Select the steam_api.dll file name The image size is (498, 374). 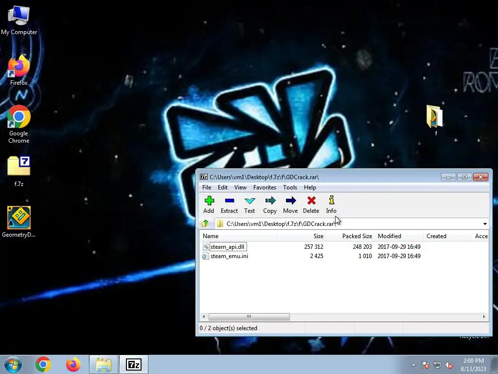tap(228, 247)
